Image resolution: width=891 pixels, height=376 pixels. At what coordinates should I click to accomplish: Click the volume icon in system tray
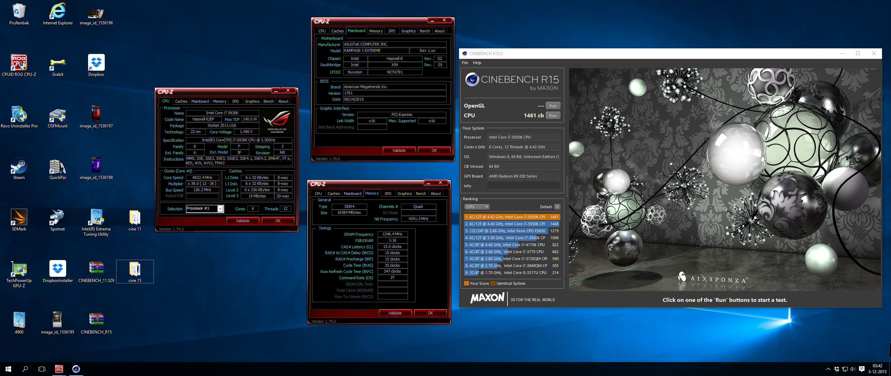pos(853,369)
